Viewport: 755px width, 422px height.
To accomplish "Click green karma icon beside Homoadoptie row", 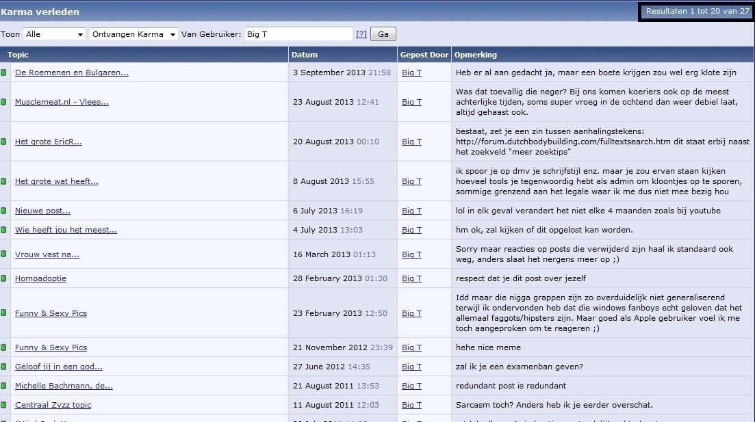I will [3, 278].
